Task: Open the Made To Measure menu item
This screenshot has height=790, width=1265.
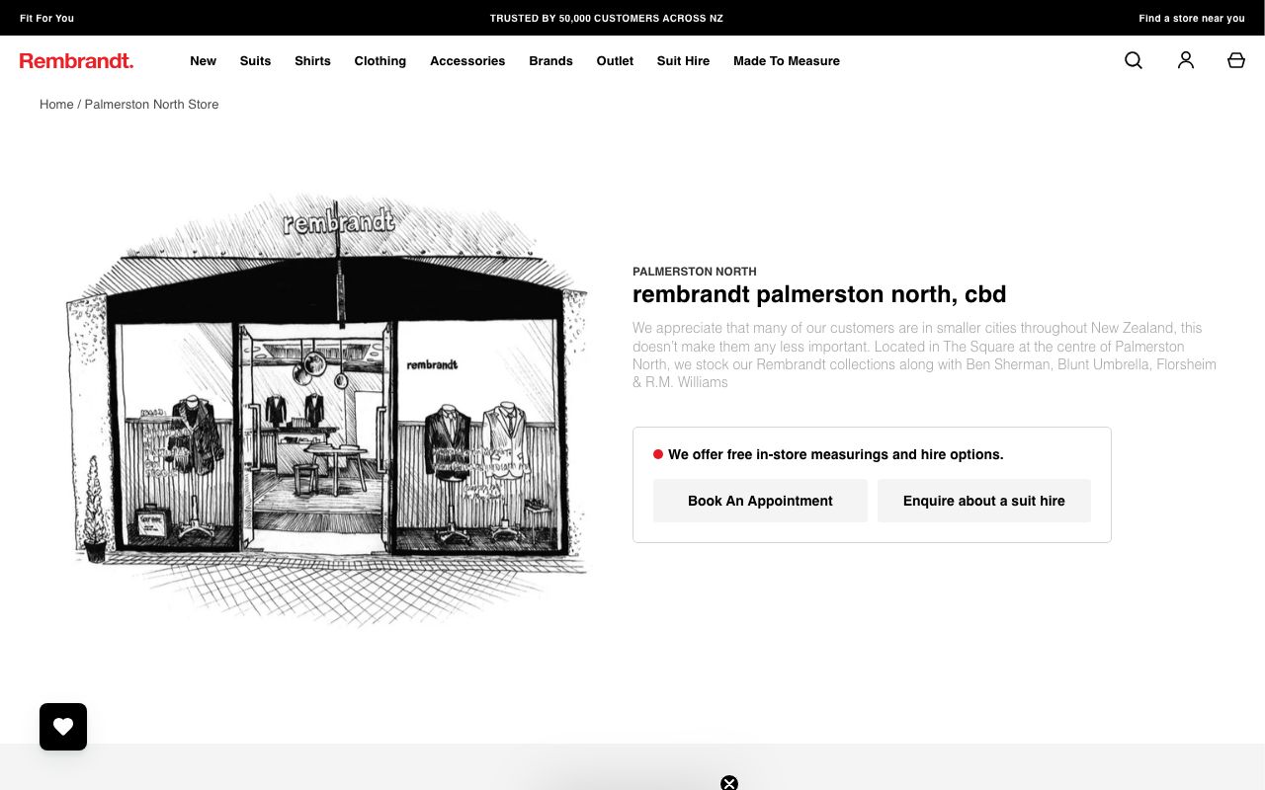Action: (787, 61)
